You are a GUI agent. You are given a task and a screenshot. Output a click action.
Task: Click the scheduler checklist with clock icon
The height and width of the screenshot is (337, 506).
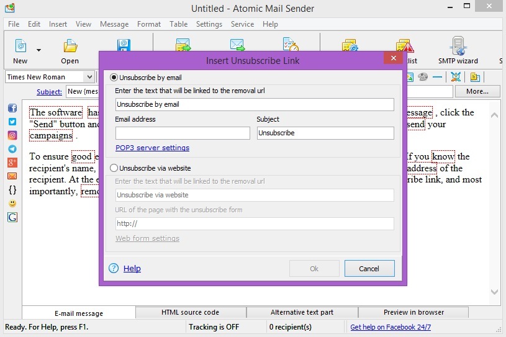click(291, 44)
